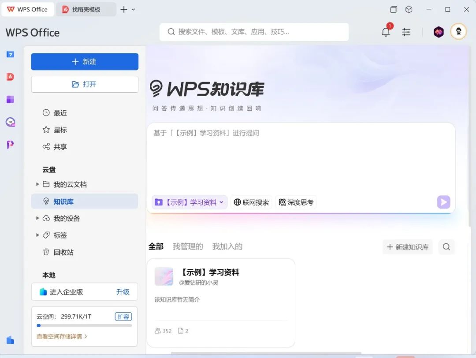
Task: Select the 我管理的 tab
Action: pyautogui.click(x=188, y=246)
